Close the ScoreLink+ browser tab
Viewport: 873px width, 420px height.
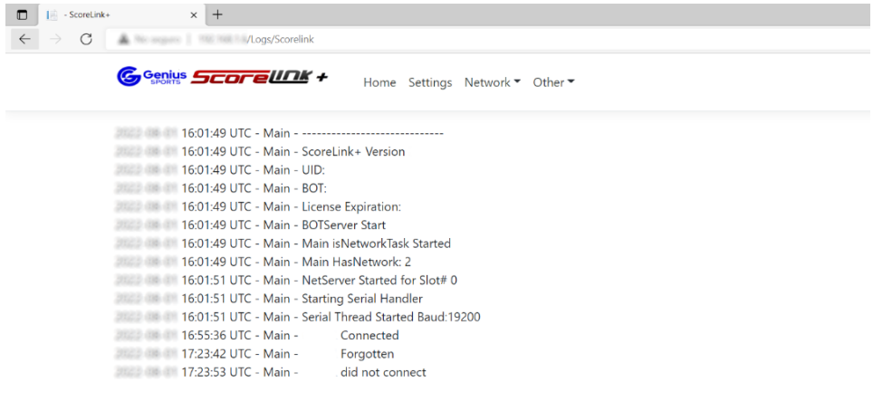pyautogui.click(x=194, y=15)
